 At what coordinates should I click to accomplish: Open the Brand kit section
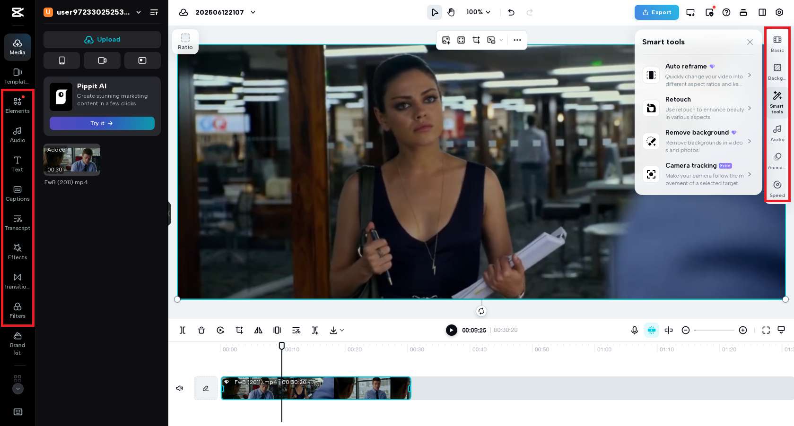pos(17,343)
